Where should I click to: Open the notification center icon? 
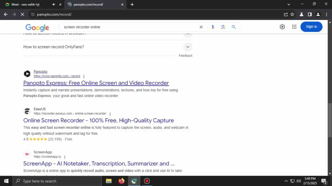point(324,181)
